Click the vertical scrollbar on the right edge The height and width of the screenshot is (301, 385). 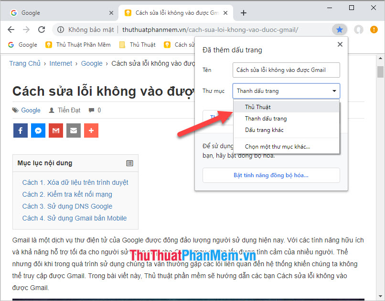(x=380, y=71)
